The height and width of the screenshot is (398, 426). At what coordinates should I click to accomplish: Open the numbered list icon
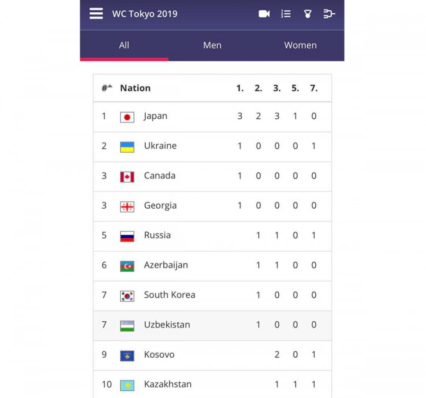tap(286, 14)
